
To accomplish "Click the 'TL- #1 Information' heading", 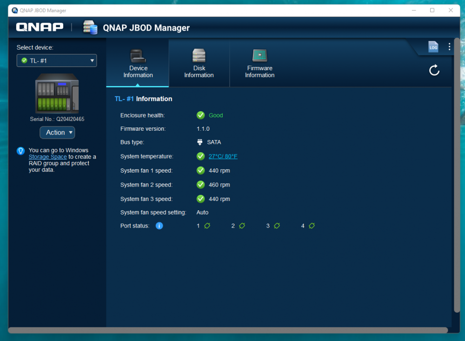I will pos(144,99).
